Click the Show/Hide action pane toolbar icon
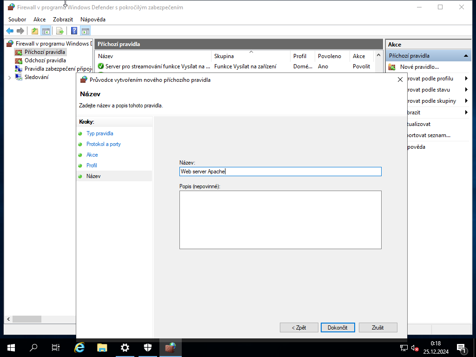Image resolution: width=476 pixels, height=357 pixels. 86,31
